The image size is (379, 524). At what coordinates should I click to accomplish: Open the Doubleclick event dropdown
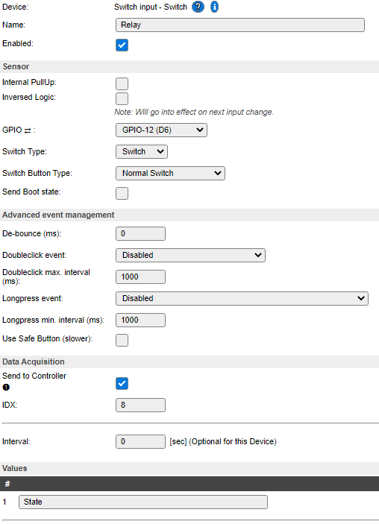click(190, 256)
